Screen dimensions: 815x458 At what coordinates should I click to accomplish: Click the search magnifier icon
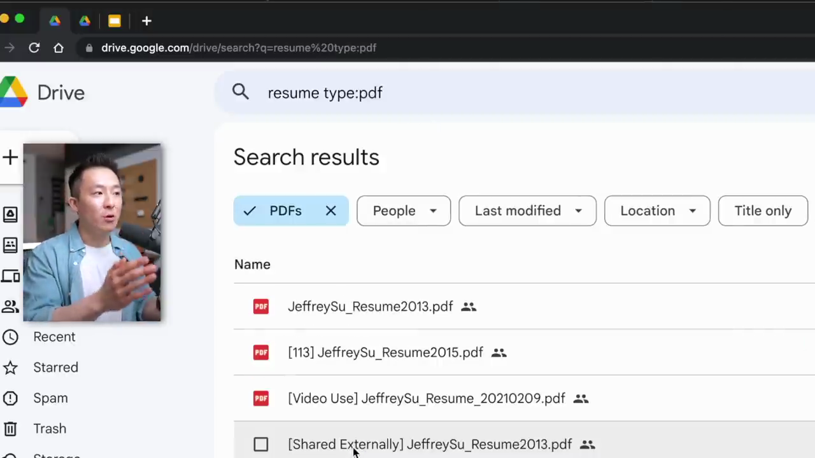[x=240, y=92]
